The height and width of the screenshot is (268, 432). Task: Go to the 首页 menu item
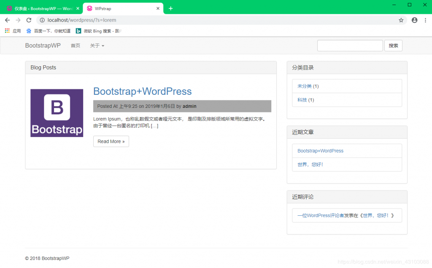click(x=76, y=46)
